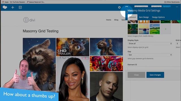181x101 pixels.
Task: Open YouTube Research bookmark folder
Action: 18,2
